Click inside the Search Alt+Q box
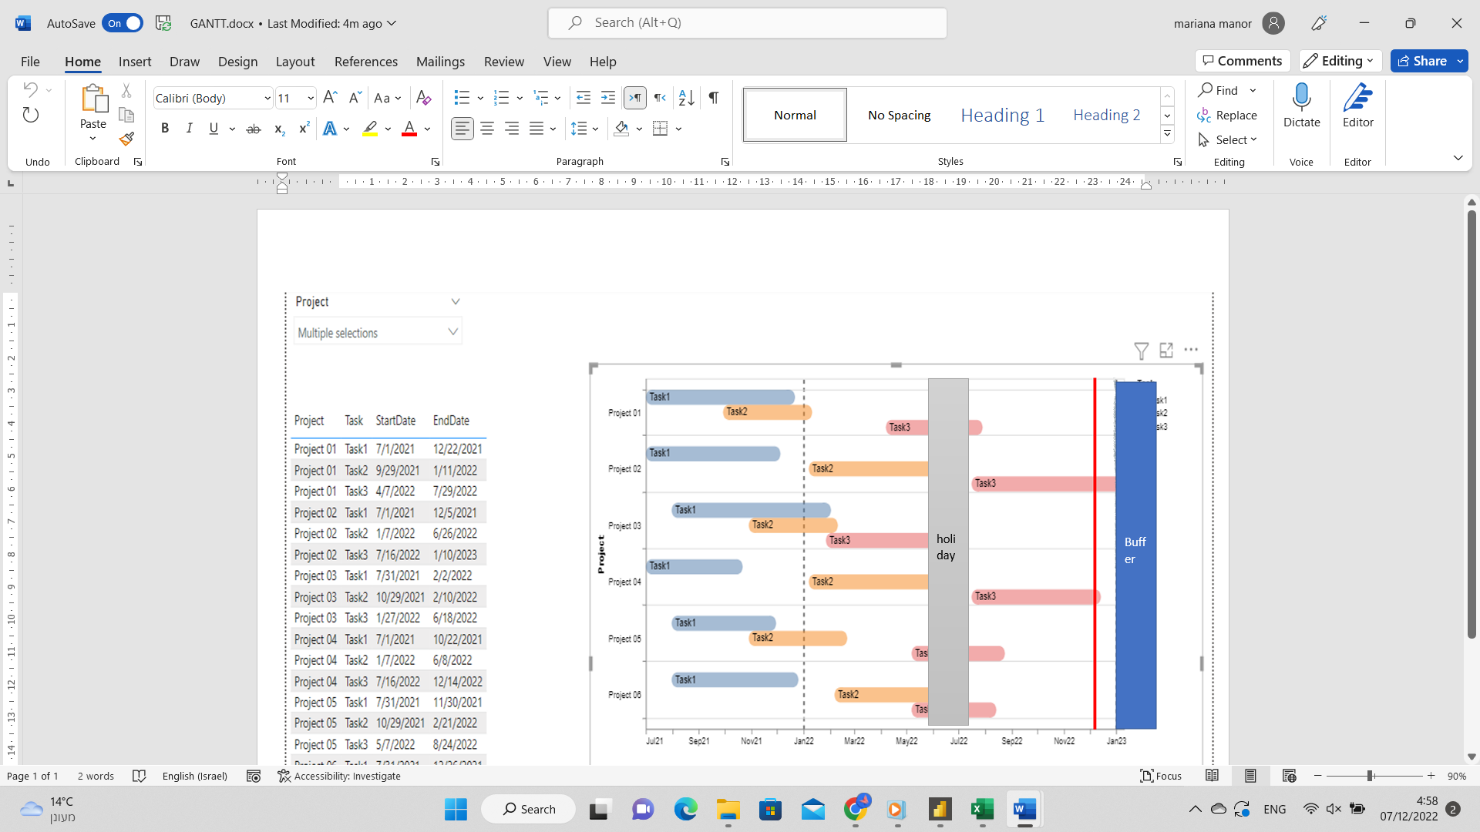Viewport: 1480px width, 832px height. 746,22
